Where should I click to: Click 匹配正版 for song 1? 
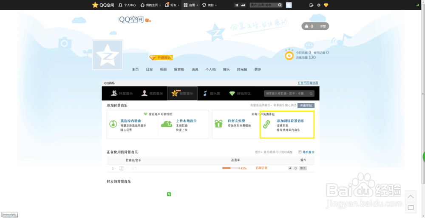(x=261, y=168)
